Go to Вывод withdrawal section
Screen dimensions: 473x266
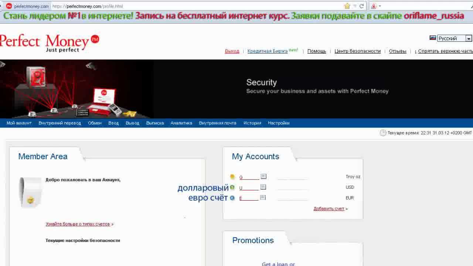pyautogui.click(x=132, y=123)
